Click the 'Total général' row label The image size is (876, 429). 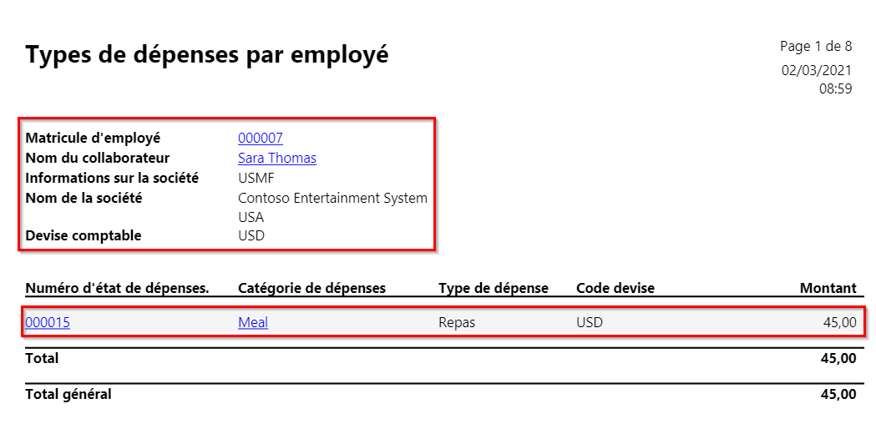click(x=68, y=394)
